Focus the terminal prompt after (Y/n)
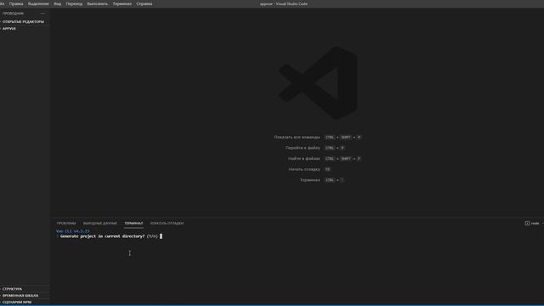 (x=161, y=236)
